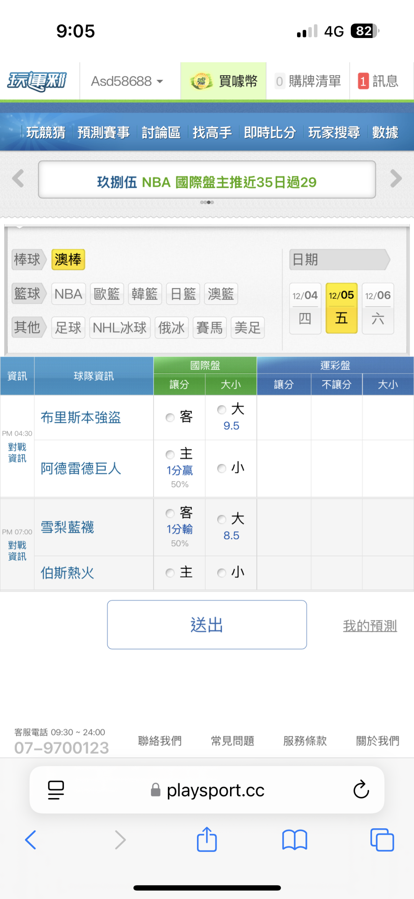Open Safari tabs overview icon
Screen dimensions: 414x899
point(382,839)
